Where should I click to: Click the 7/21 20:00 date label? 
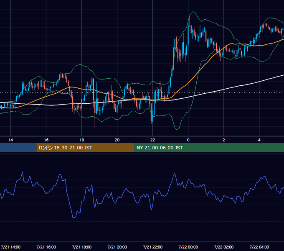[x=117, y=247]
